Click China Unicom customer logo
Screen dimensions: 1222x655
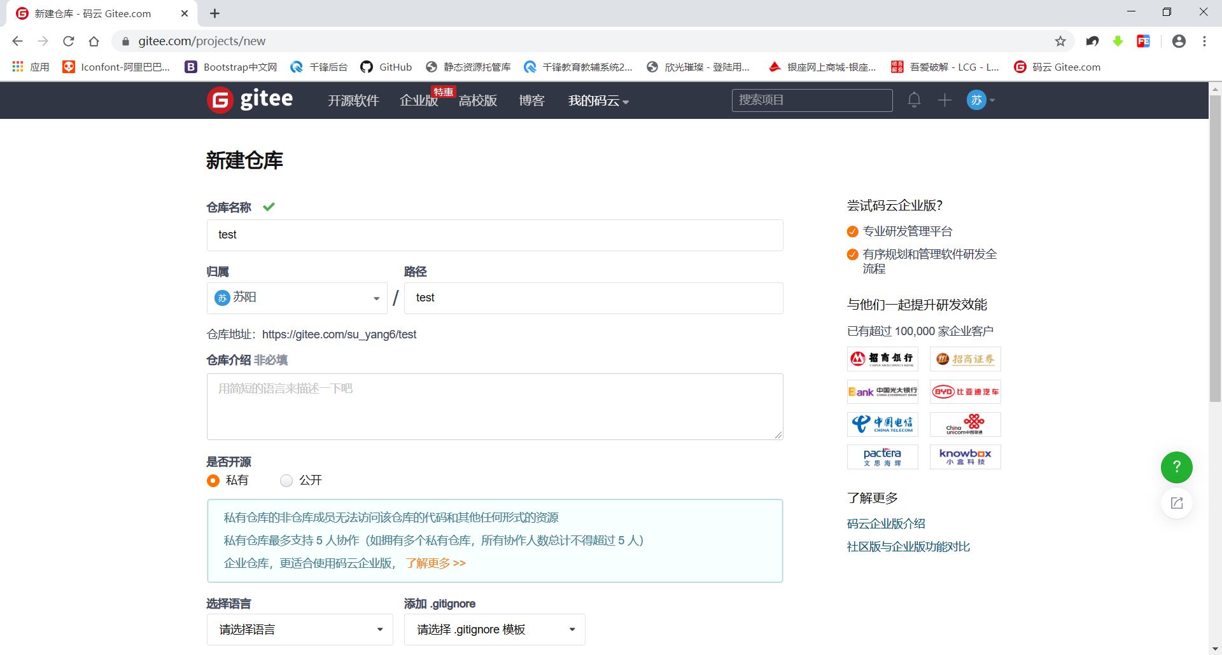coord(965,424)
